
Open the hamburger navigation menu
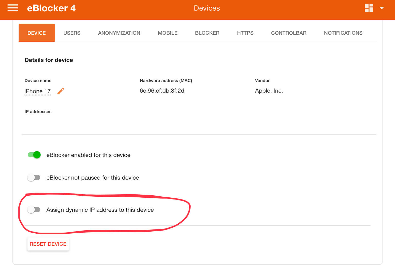13,8
